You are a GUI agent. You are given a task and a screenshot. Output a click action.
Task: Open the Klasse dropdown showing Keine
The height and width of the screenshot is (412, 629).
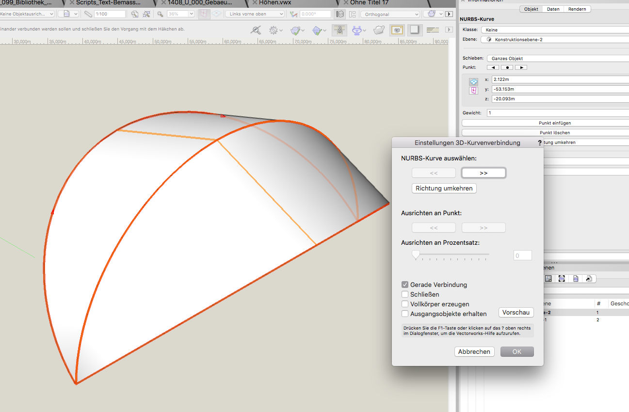[x=554, y=30]
